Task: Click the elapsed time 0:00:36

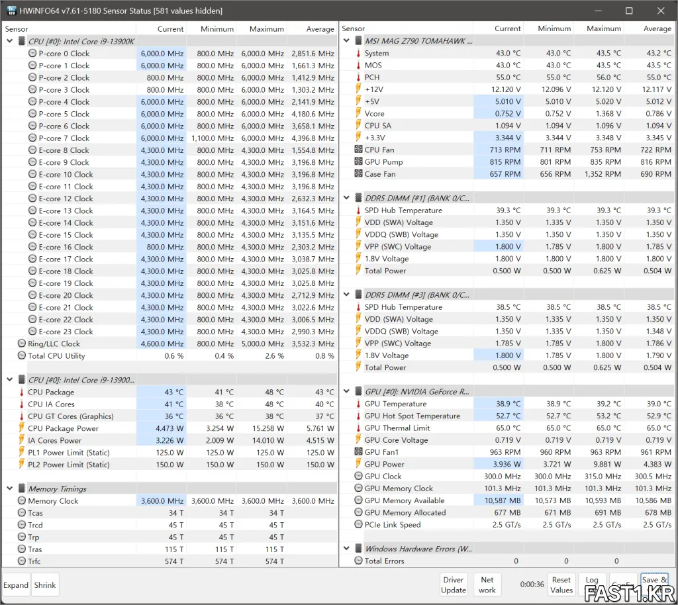Action: pos(532,584)
